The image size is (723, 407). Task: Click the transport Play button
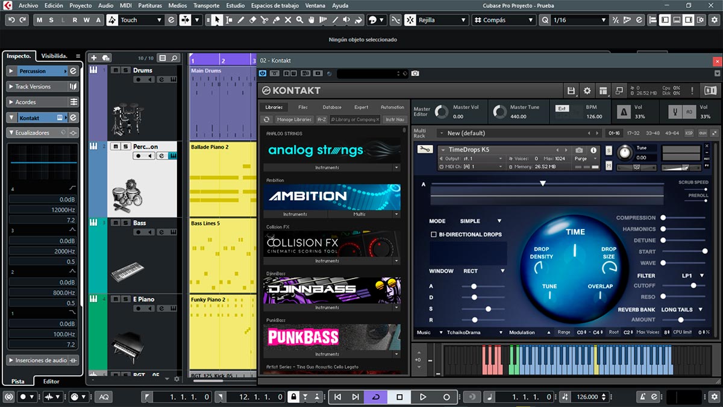[423, 397]
